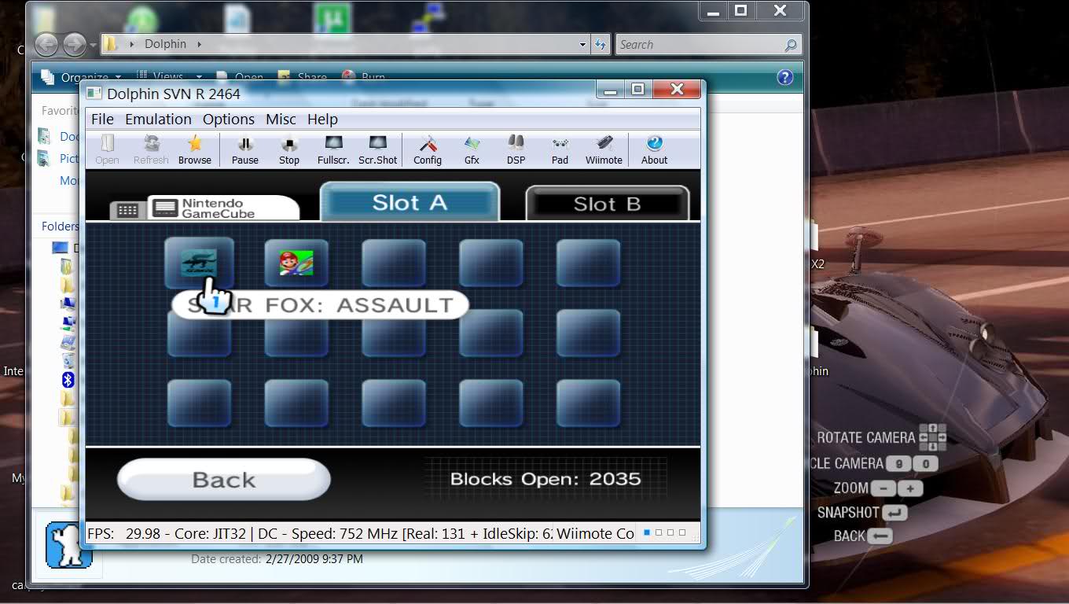Open the Config settings icon
This screenshot has width=1069, height=604.
click(428, 149)
